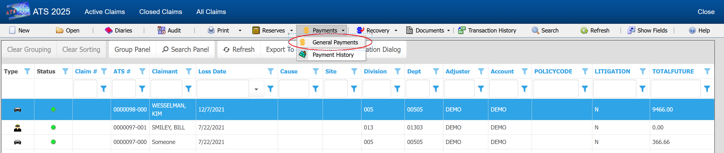Toggle the Status column filter funnel
This screenshot has width=724, height=153.
(x=65, y=71)
